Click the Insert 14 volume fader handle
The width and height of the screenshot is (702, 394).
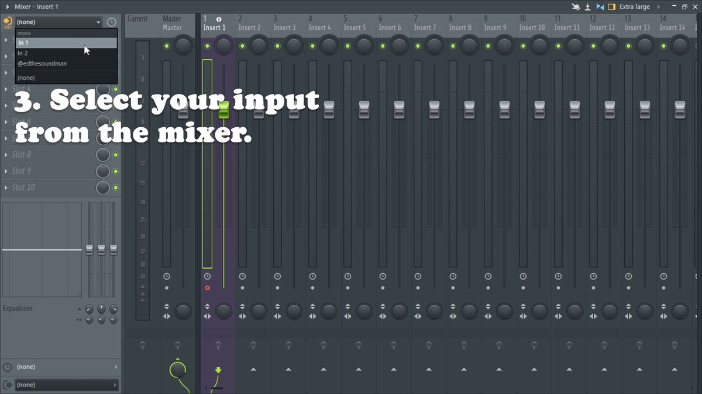tap(680, 110)
